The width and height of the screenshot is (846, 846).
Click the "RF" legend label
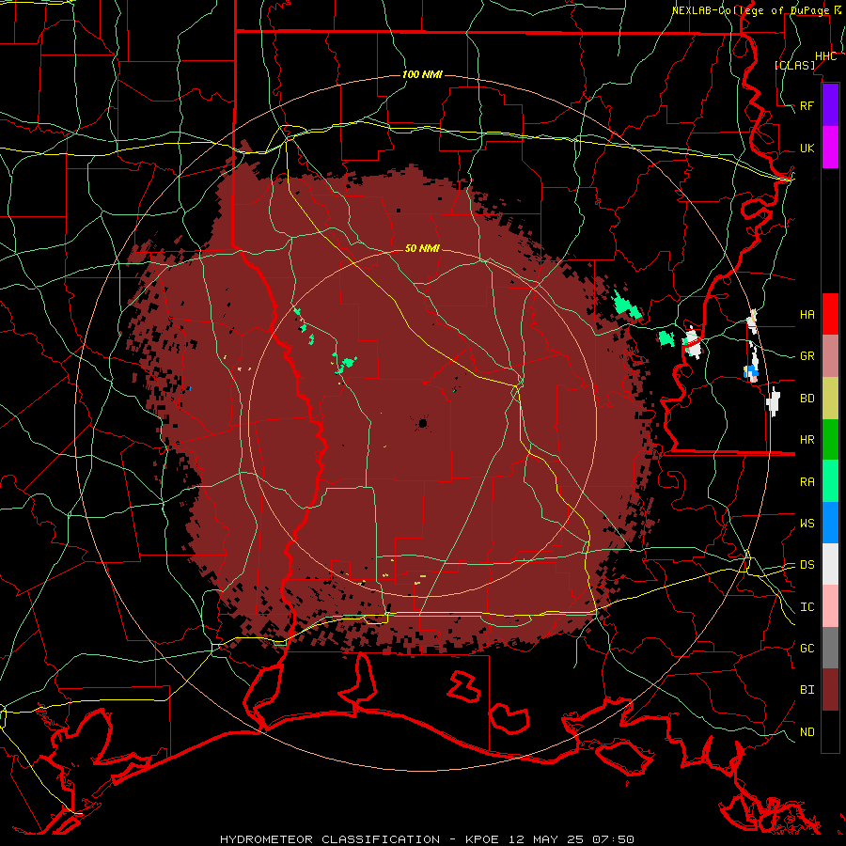807,105
